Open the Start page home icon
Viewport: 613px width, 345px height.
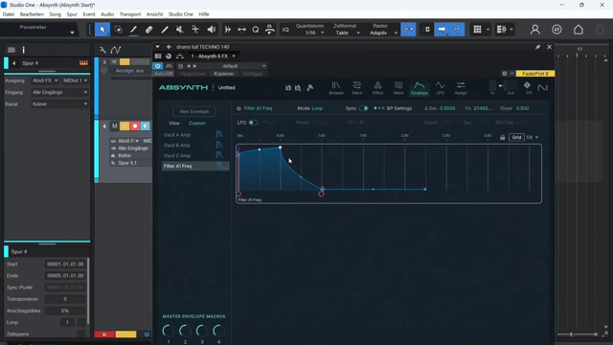(579, 30)
